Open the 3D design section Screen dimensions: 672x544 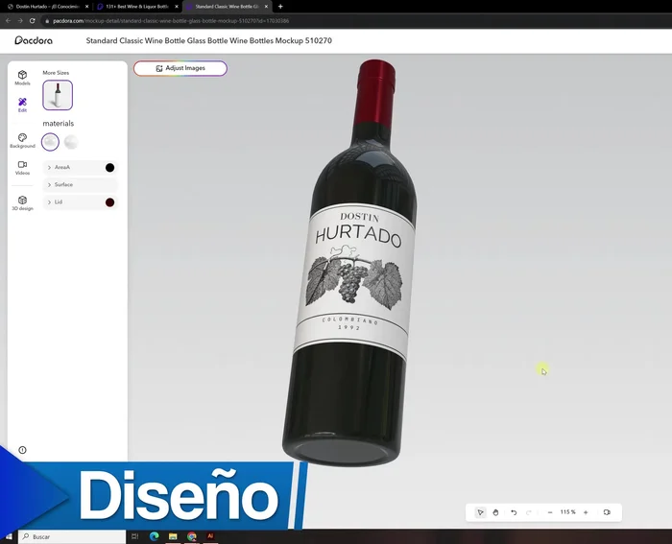coord(22,203)
